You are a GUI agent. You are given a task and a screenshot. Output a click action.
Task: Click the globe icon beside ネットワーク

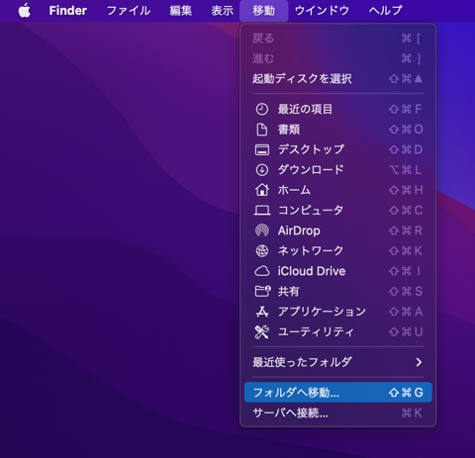(262, 251)
